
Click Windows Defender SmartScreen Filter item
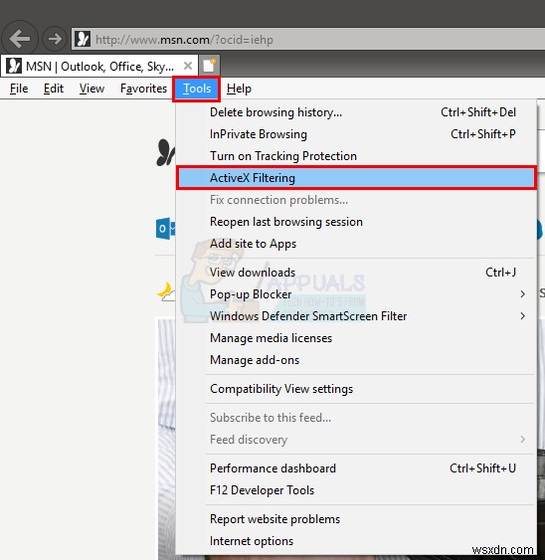click(356, 316)
